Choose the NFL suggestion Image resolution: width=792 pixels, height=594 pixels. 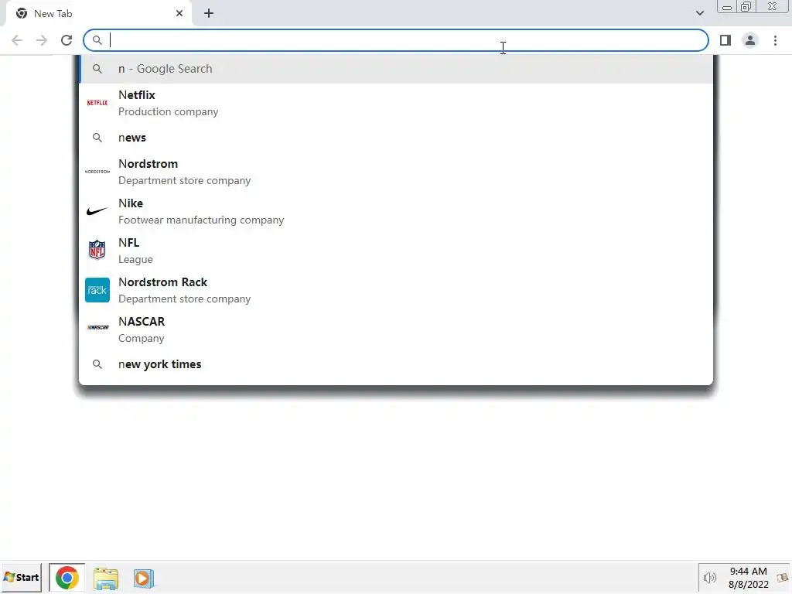396,251
